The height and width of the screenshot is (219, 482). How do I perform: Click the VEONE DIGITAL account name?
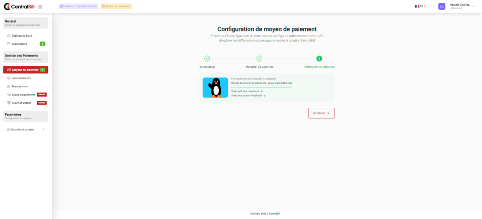click(x=460, y=5)
